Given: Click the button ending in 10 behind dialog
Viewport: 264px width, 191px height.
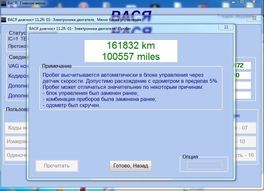Looking at the screenshot, I should click(246, 142).
